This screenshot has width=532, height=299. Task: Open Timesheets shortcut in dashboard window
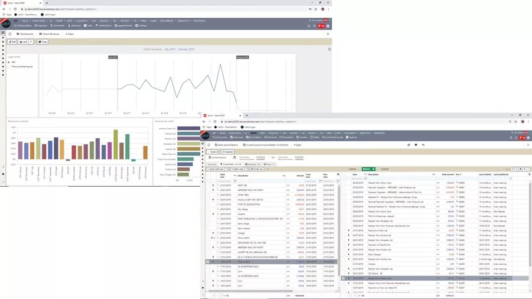coord(57,25)
